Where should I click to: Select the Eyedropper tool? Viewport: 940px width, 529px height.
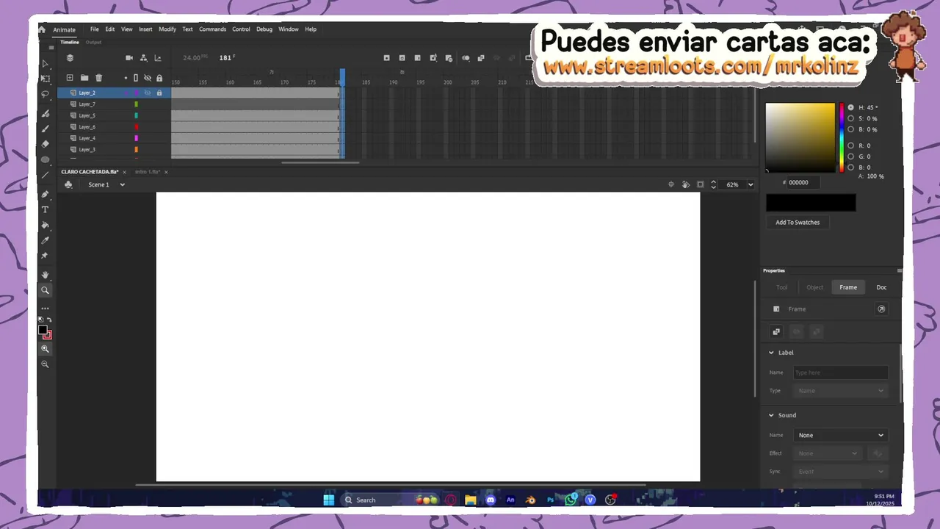45,240
